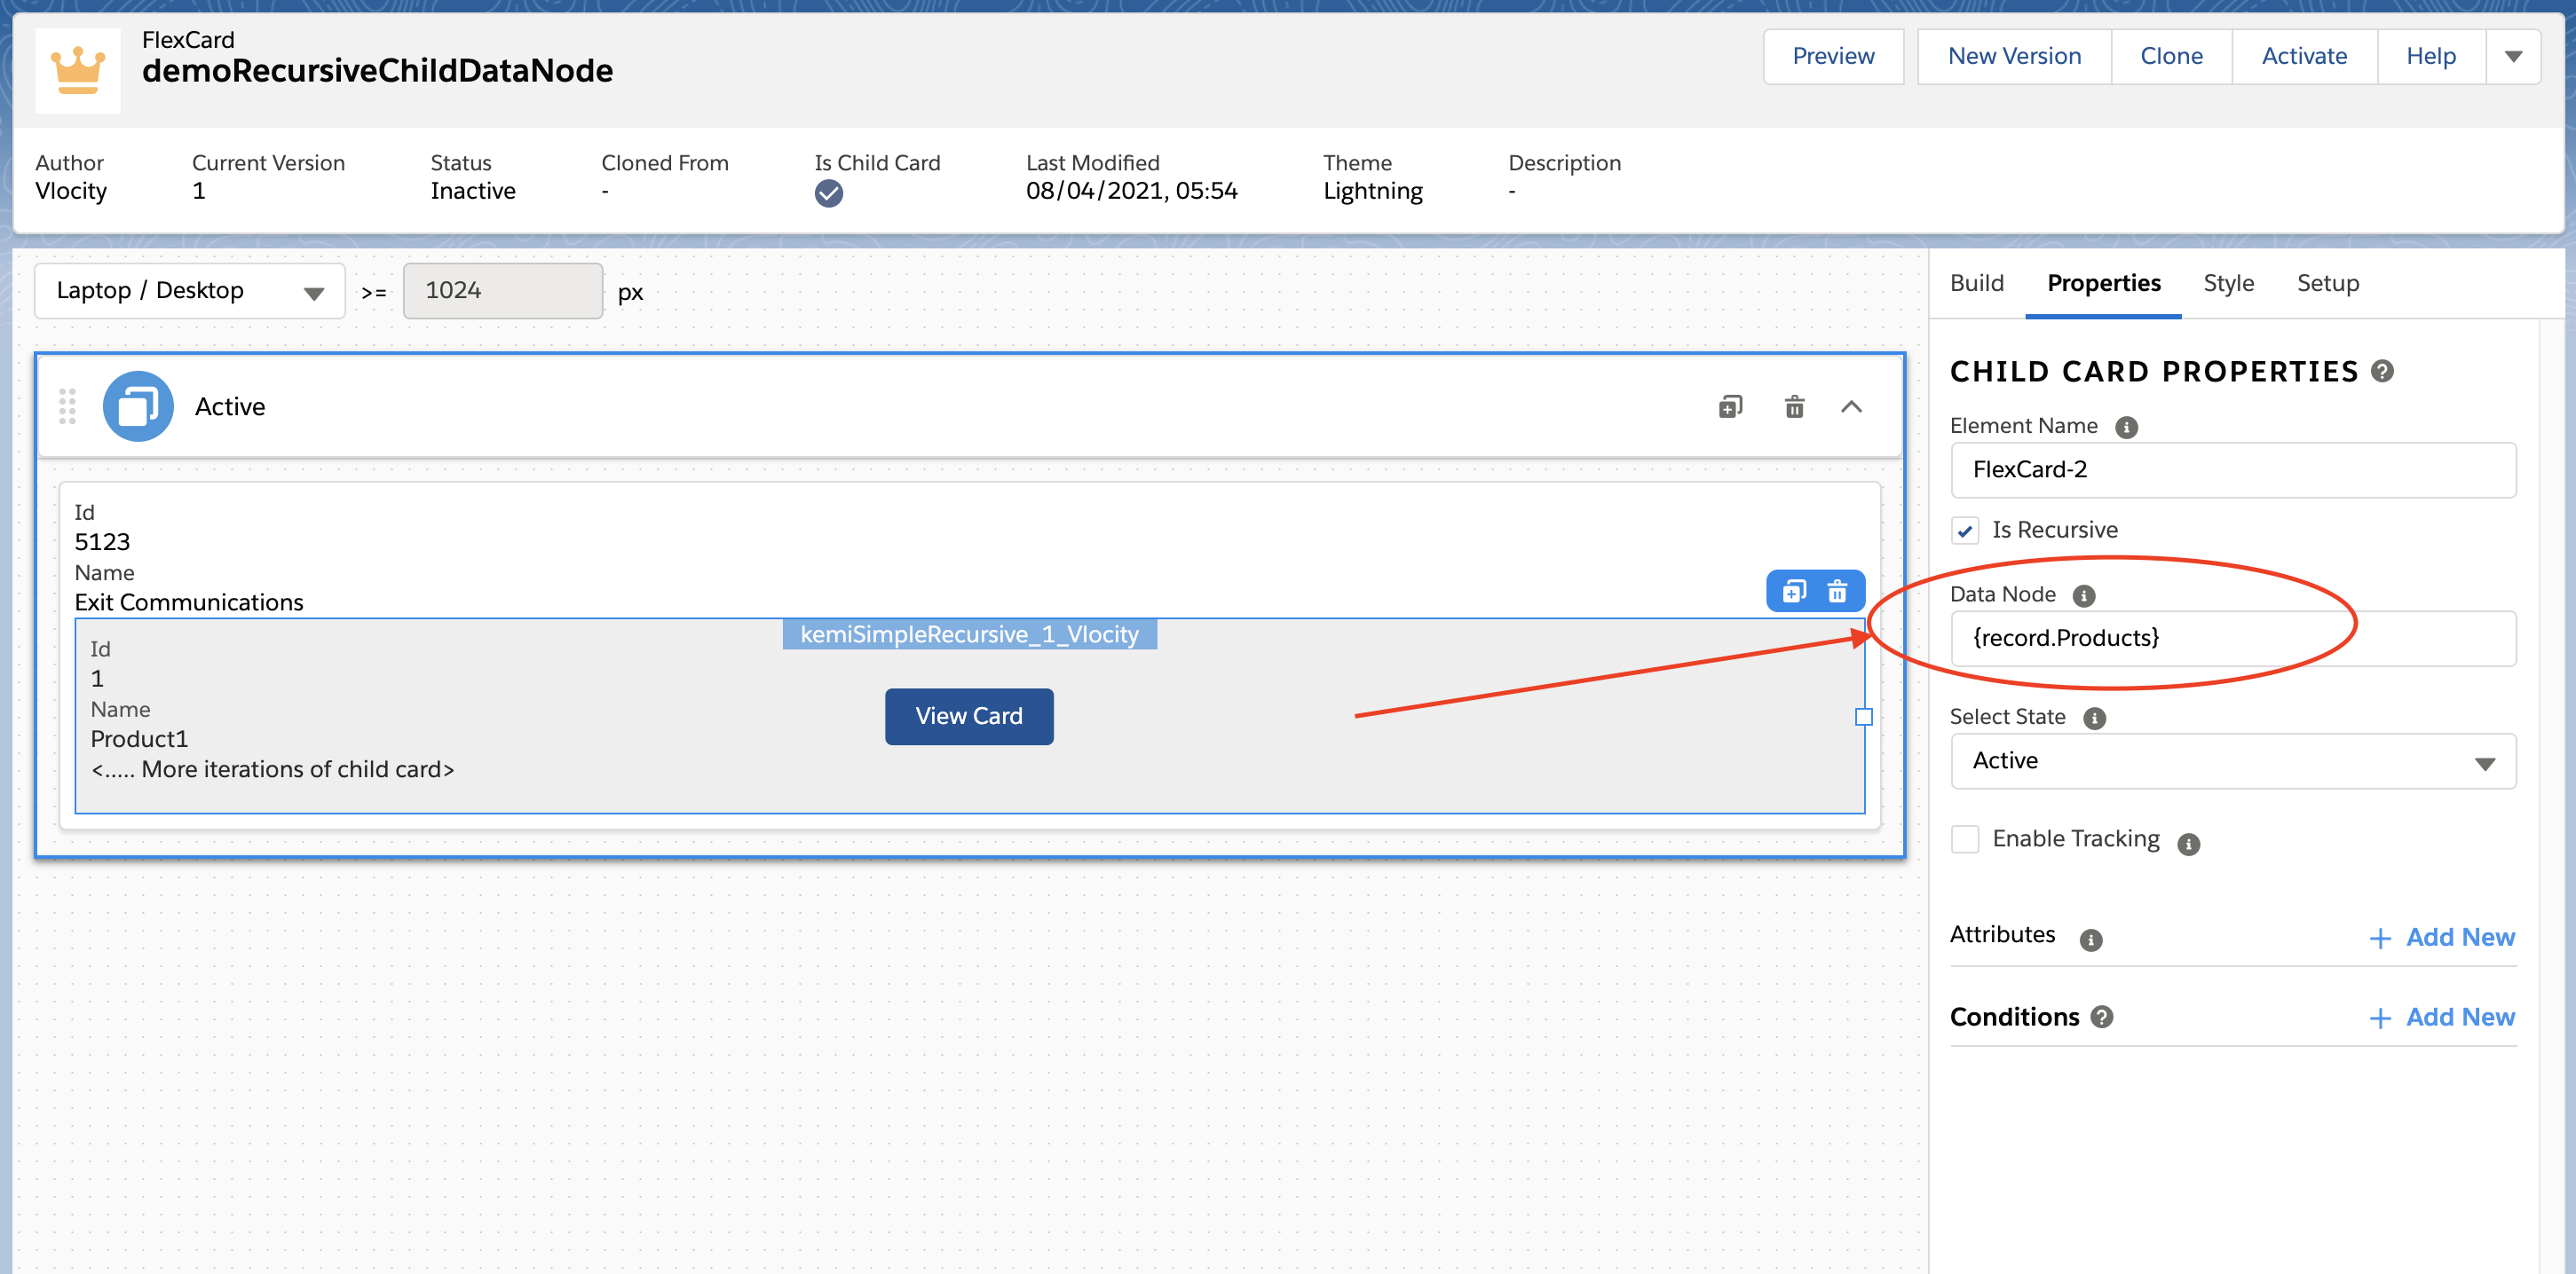Click the 'Vlocity' author value

click(70, 192)
